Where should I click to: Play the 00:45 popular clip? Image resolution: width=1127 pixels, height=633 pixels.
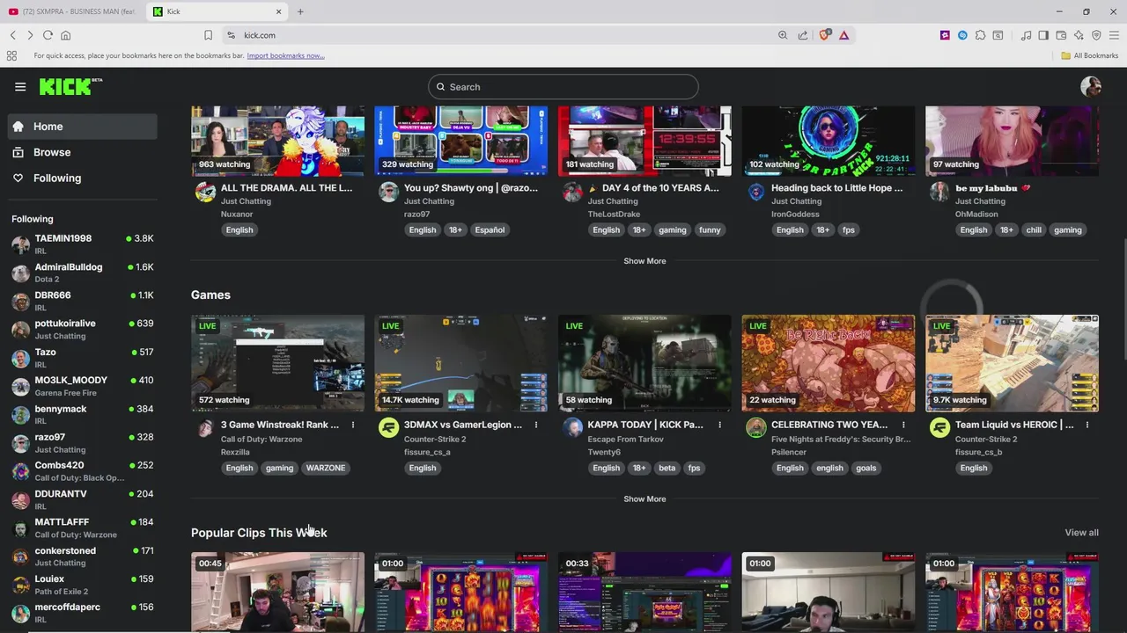277,592
